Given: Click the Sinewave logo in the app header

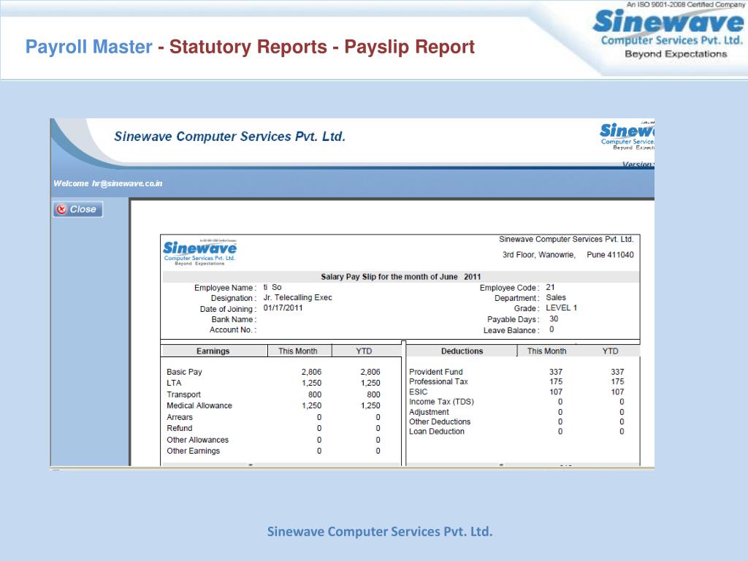Looking at the screenshot, I should [x=627, y=136].
